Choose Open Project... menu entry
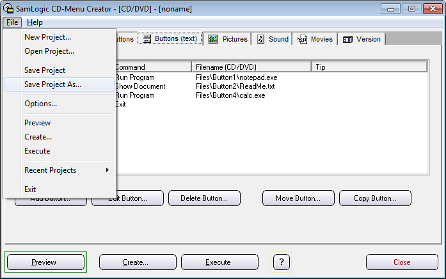The width and height of the screenshot is (446, 279). [x=60, y=51]
